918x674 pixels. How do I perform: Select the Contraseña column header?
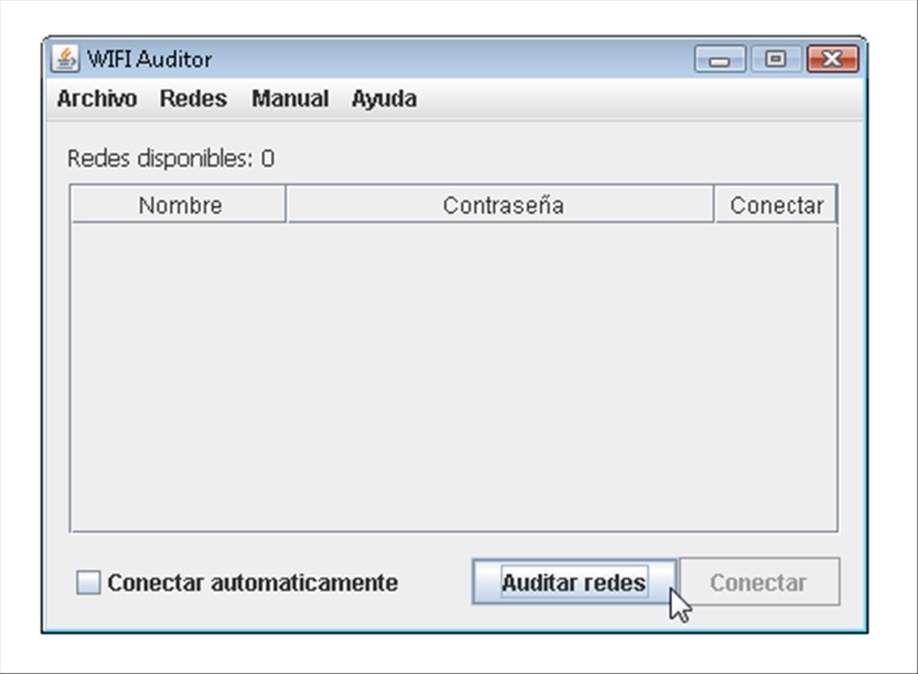pyautogui.click(x=501, y=205)
